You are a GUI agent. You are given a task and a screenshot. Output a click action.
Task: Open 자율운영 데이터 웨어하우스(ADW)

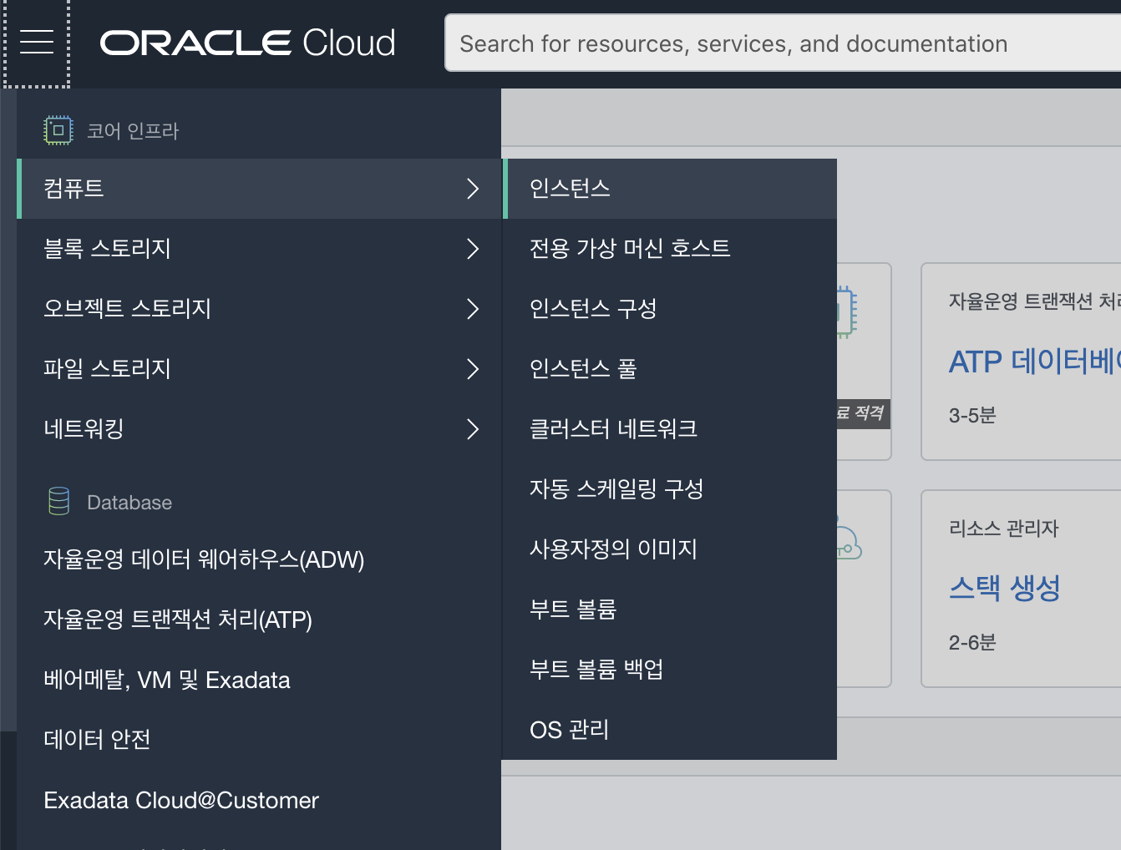click(259, 559)
